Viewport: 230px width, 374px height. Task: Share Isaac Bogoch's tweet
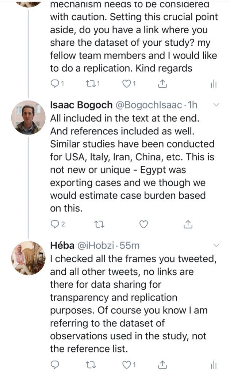[x=188, y=224]
